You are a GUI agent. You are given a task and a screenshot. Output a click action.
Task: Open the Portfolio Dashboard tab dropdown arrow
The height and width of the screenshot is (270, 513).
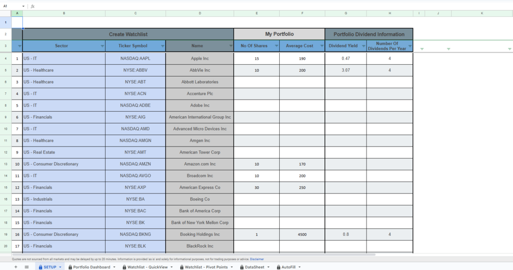pos(114,267)
